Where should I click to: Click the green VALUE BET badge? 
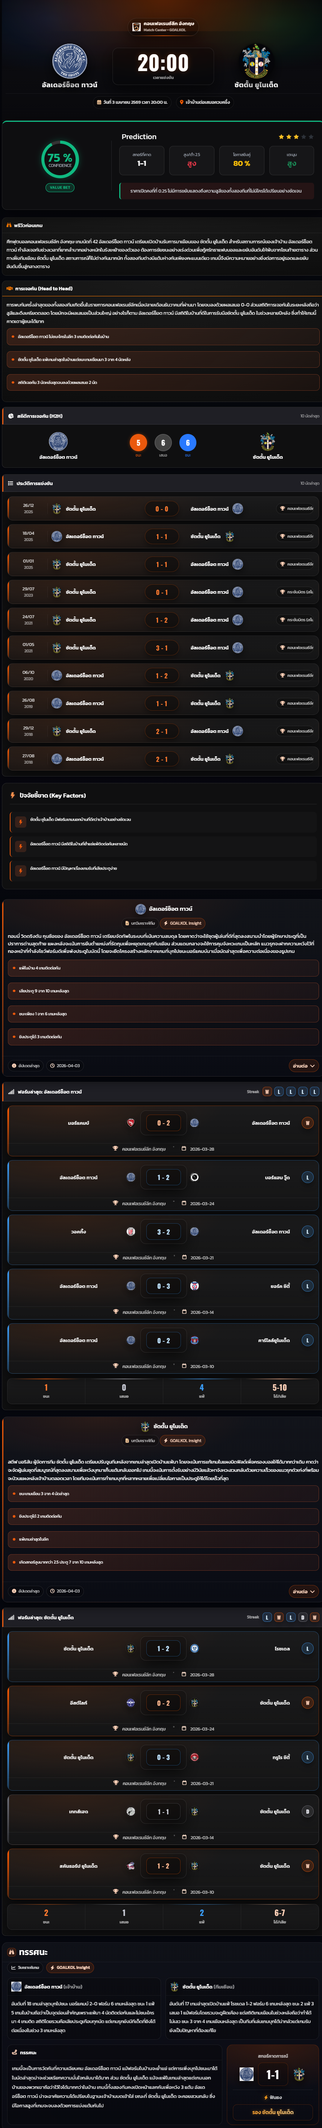[x=59, y=188]
